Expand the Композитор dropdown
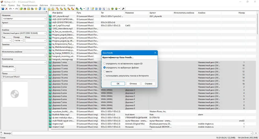The height and width of the screenshot is (139, 259). (x=45, y=62)
